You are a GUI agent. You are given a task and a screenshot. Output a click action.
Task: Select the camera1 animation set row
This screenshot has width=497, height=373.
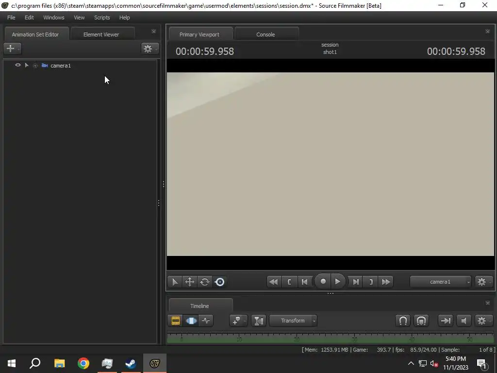tap(81, 66)
